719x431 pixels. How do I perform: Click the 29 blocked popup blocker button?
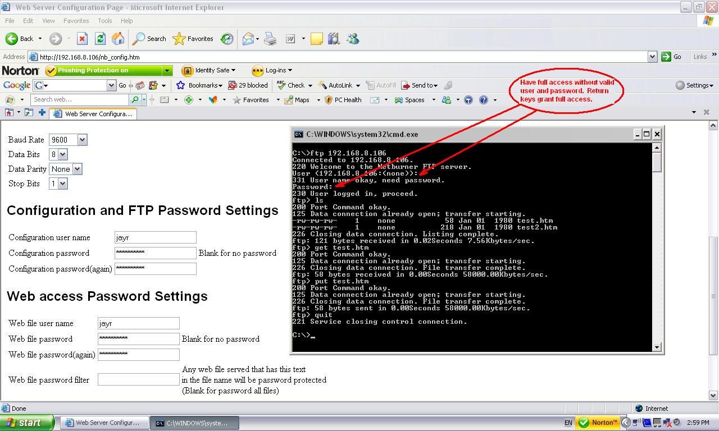pos(248,85)
